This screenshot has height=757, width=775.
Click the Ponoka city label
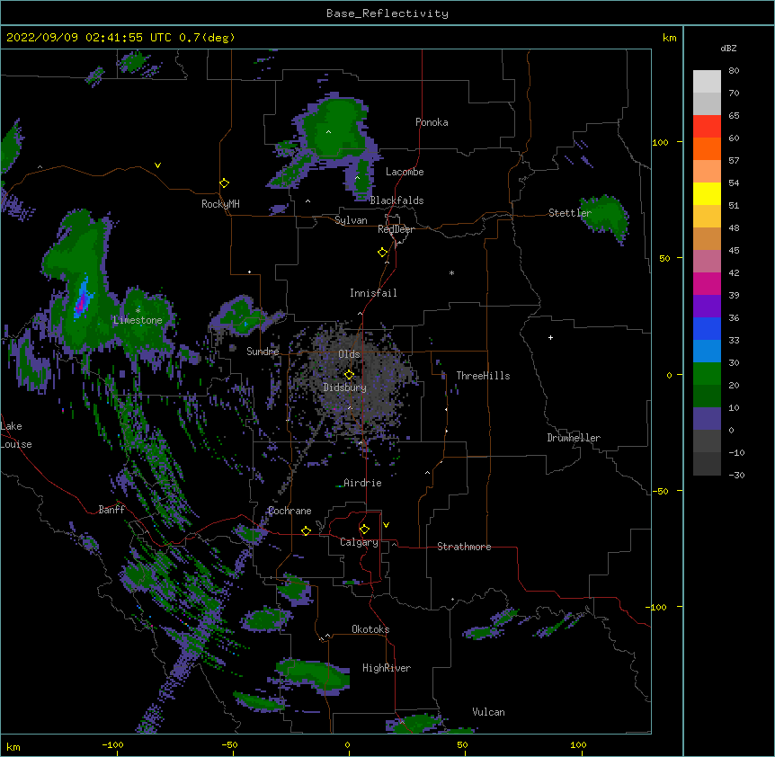pos(432,122)
